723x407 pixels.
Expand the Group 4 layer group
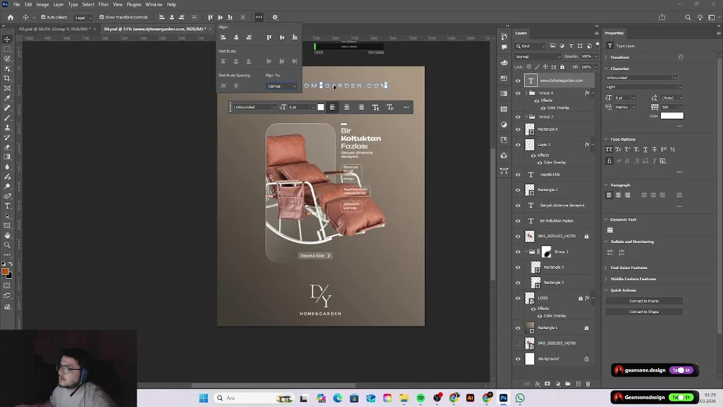tap(526, 93)
